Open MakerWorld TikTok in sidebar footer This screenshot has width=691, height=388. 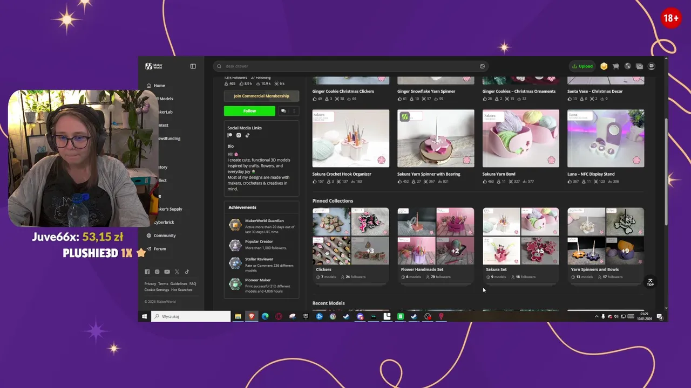(187, 272)
